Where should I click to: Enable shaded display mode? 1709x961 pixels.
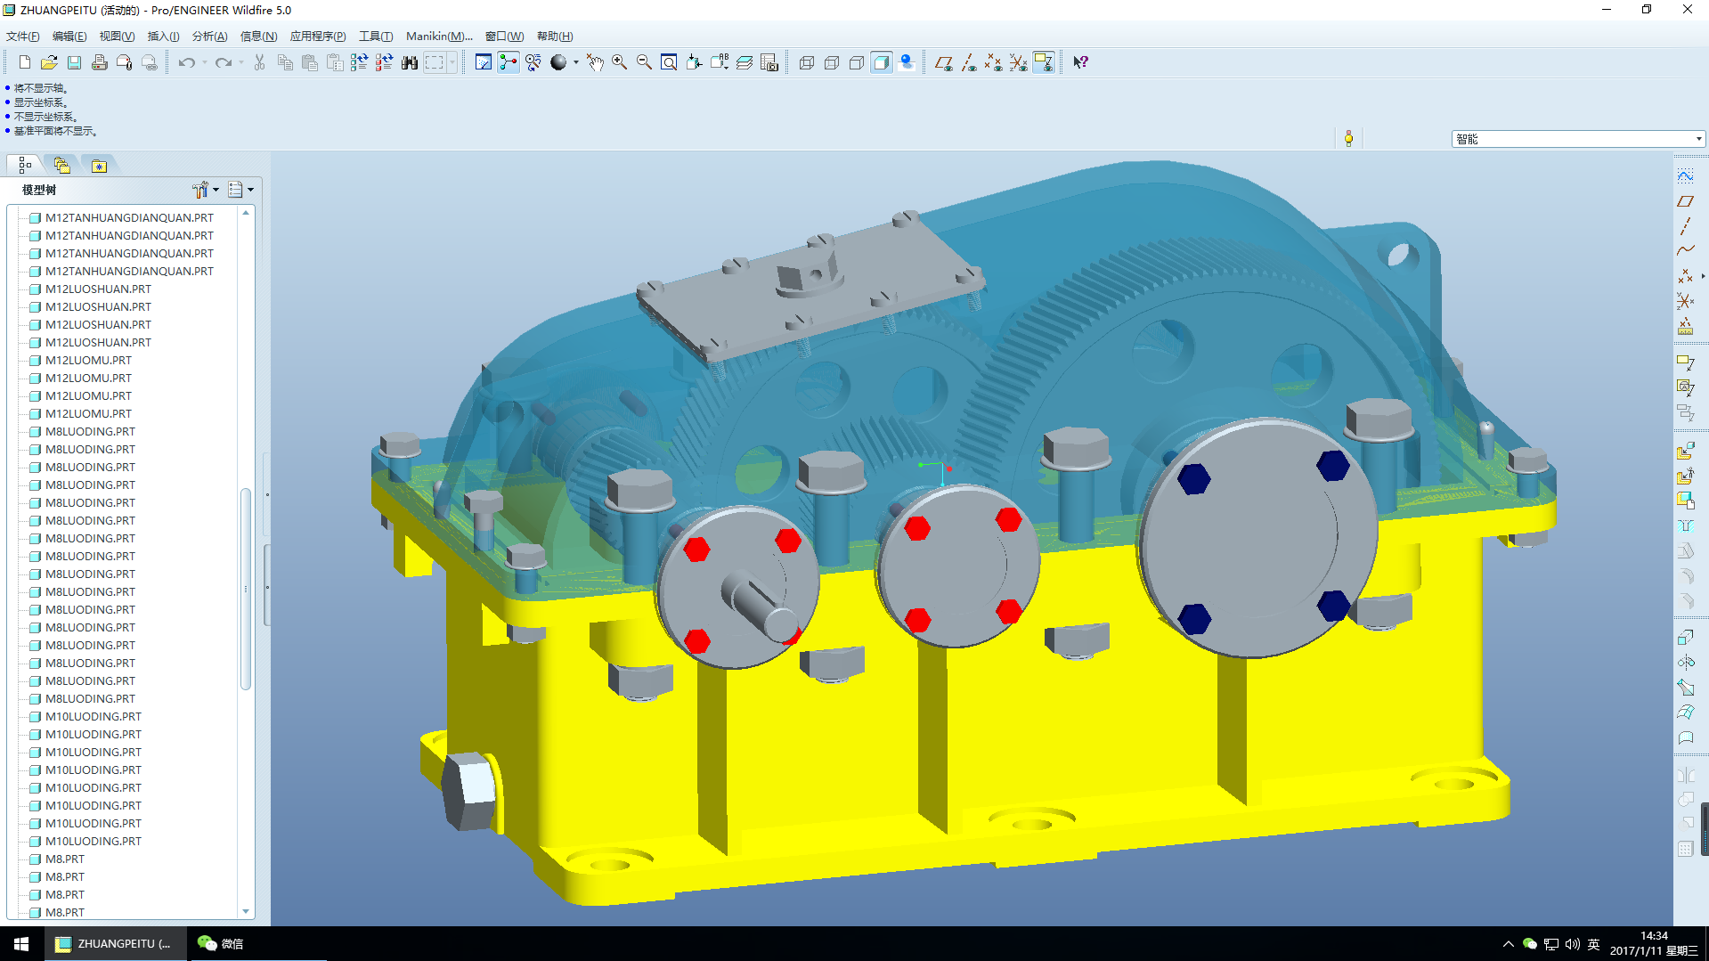[882, 62]
